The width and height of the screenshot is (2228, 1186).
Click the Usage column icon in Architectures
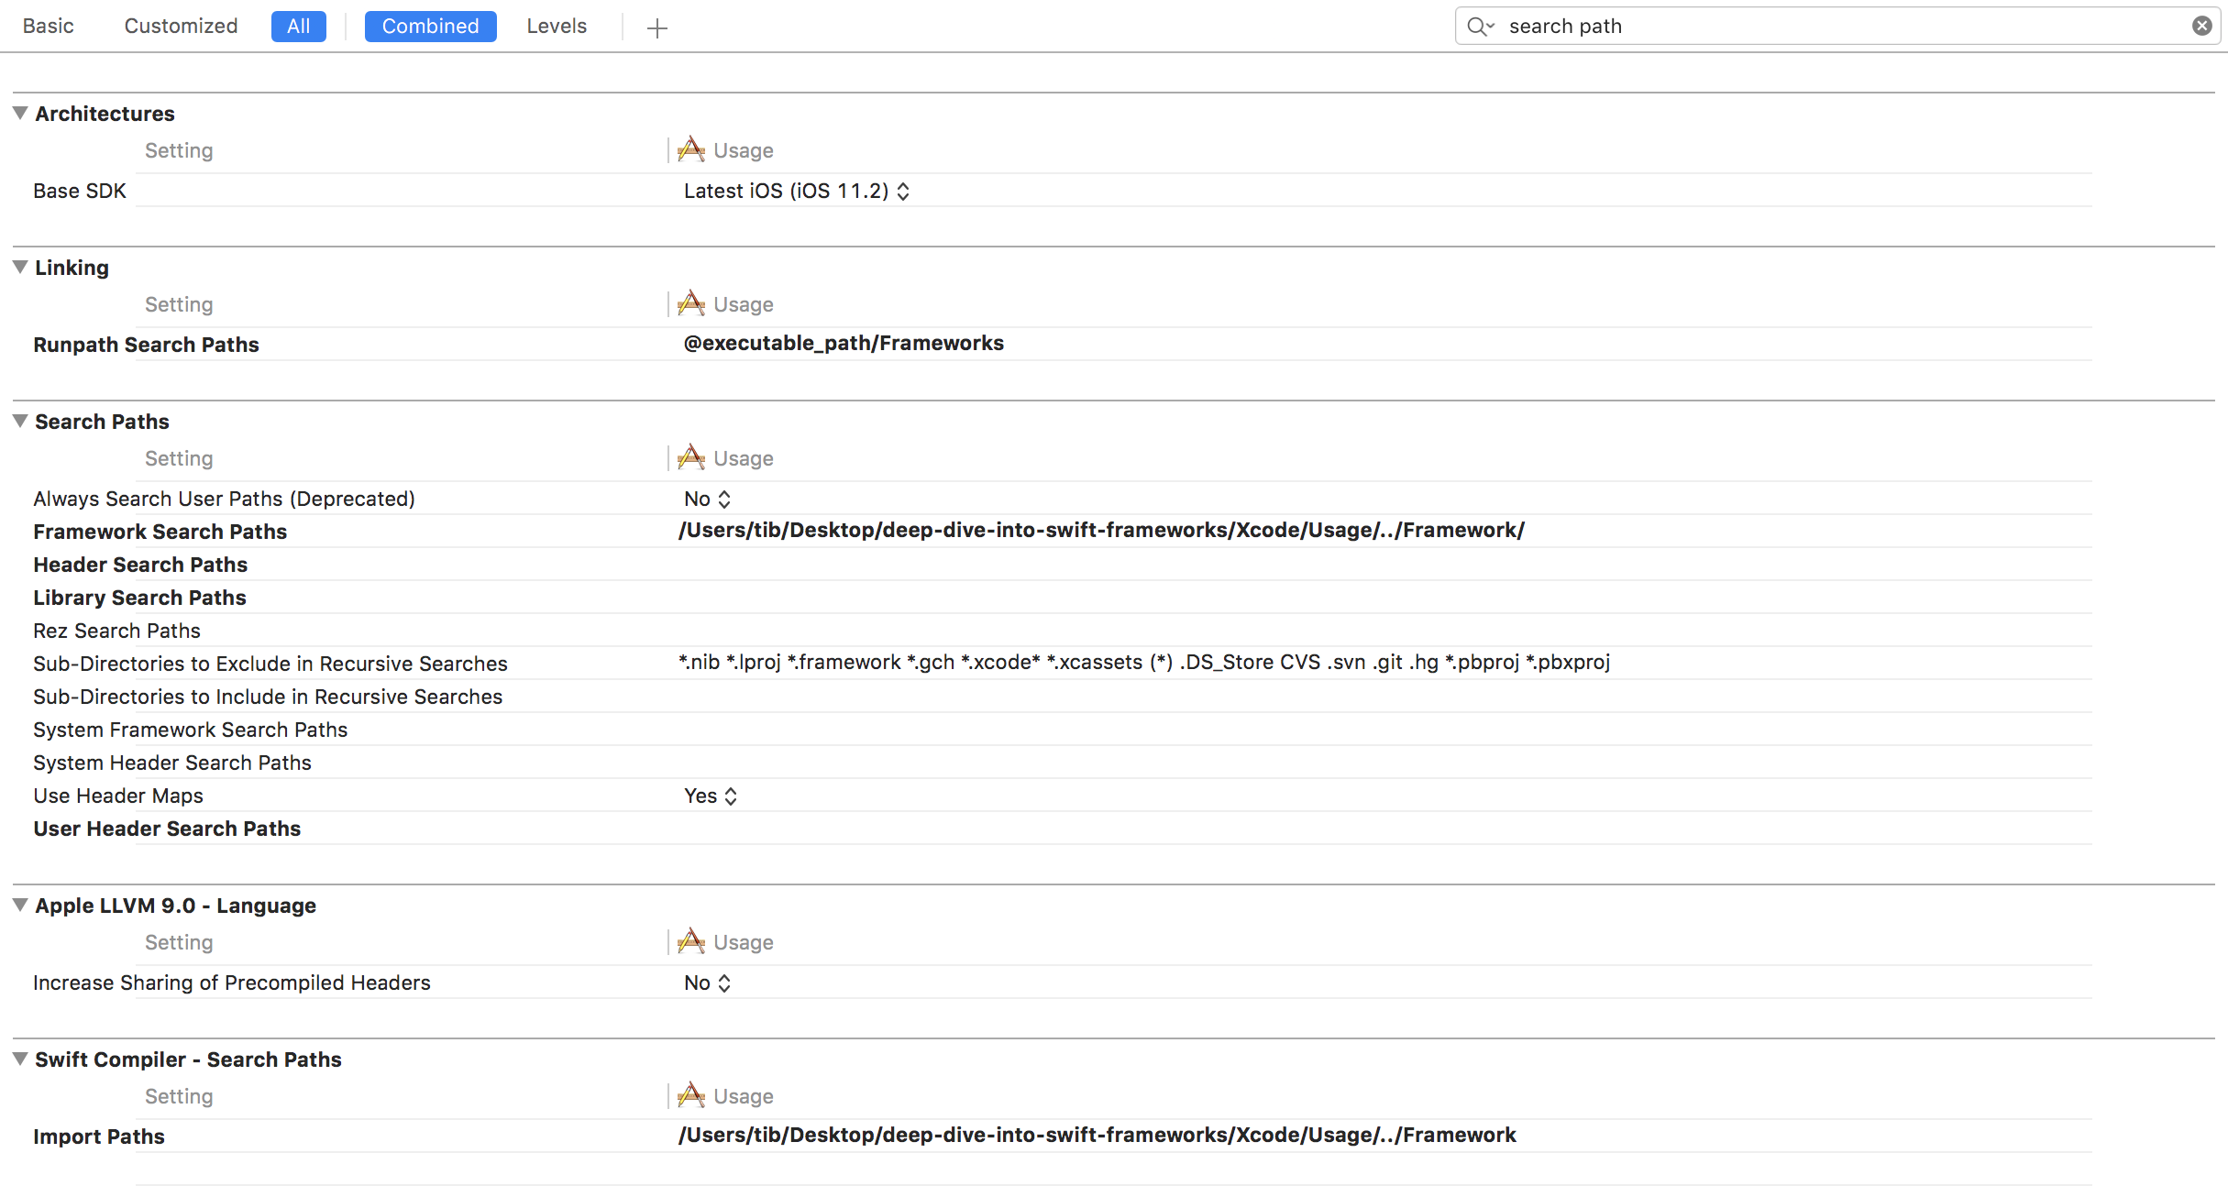(692, 148)
